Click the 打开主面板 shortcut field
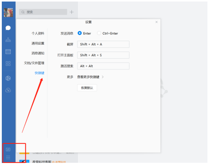210x165 pixels. click(103, 55)
